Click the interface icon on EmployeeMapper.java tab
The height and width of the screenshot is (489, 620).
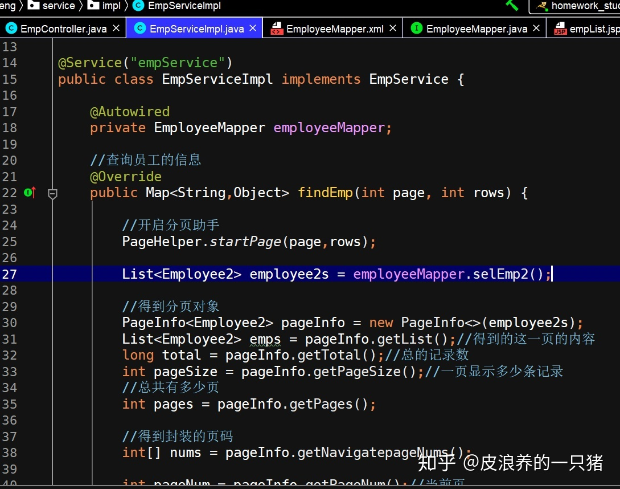416,28
